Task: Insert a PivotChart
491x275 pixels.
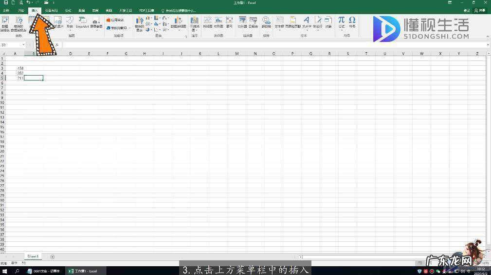Action: 178,23
